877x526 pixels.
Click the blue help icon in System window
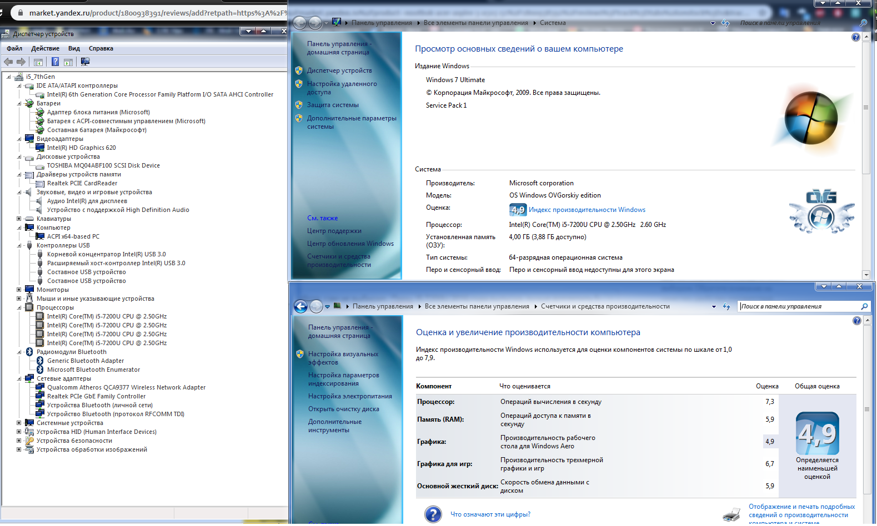[x=856, y=37]
